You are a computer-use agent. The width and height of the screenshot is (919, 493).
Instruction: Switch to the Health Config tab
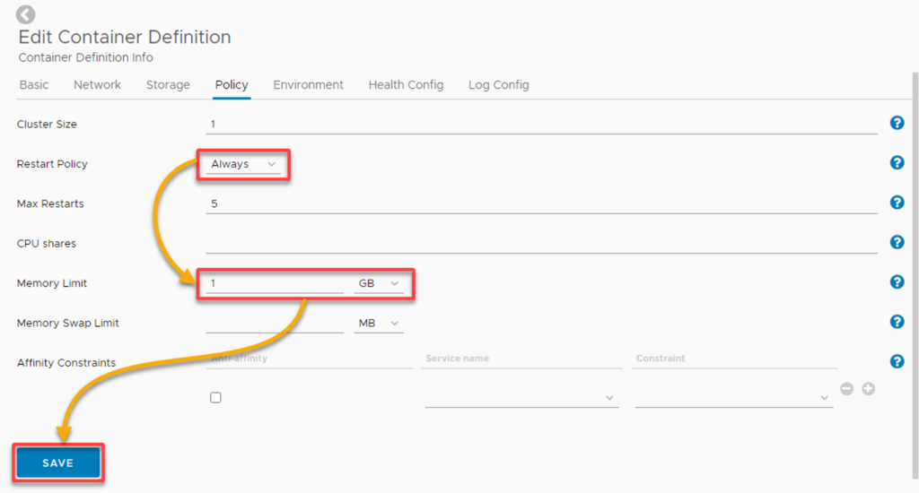pos(406,85)
